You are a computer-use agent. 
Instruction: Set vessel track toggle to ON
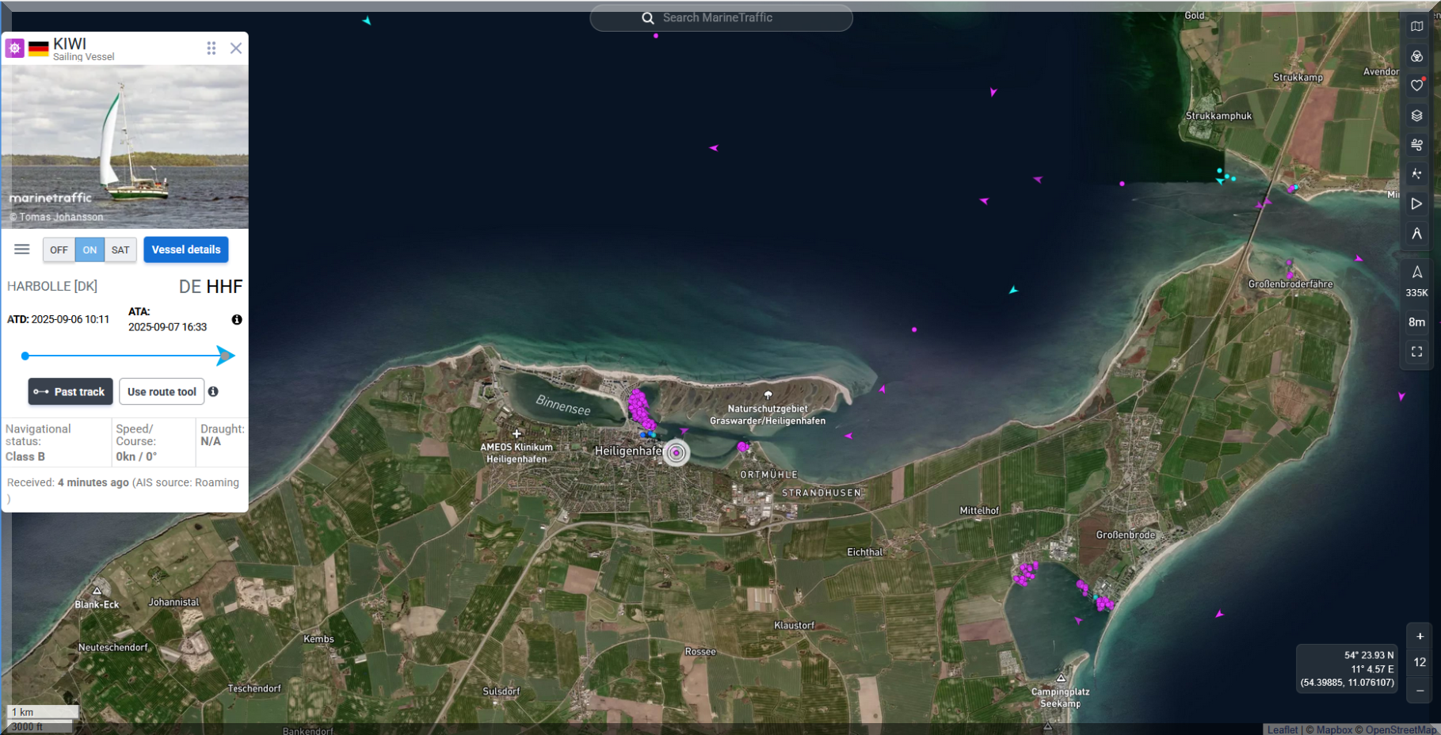point(90,250)
